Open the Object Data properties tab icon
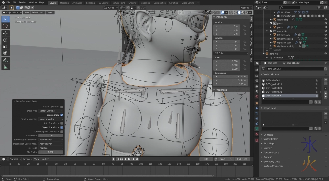The height and width of the screenshot is (181, 329). point(257,129)
